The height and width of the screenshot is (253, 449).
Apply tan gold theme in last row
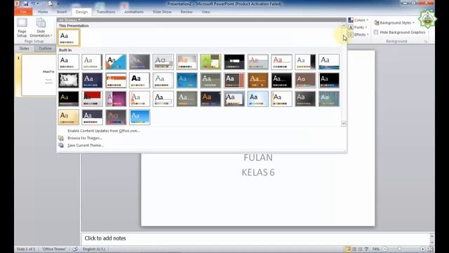pyautogui.click(x=69, y=117)
